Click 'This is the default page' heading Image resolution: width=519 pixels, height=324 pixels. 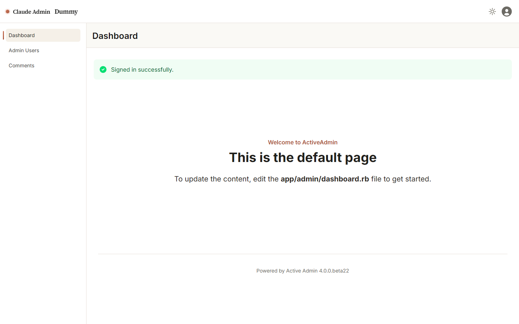(303, 157)
